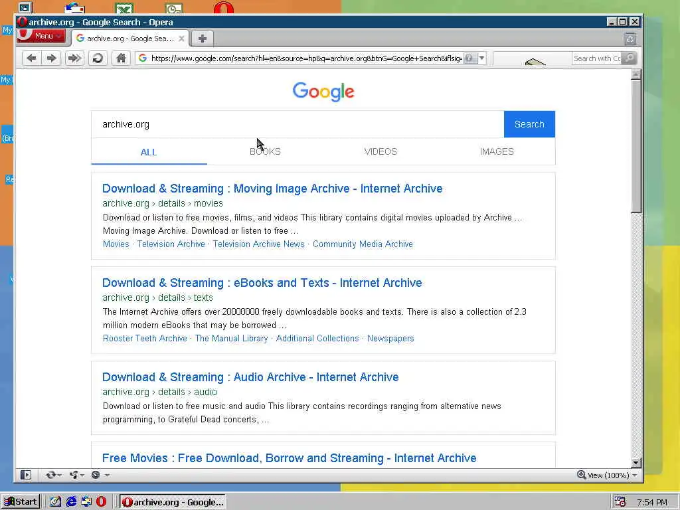
Task: Click The Manual Library sitelink
Action: pos(231,338)
